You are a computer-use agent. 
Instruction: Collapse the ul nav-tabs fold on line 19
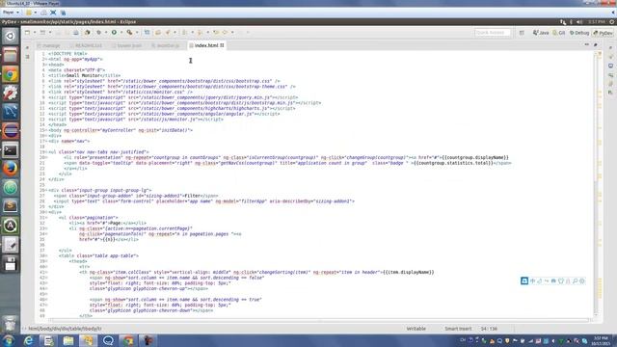(46, 152)
